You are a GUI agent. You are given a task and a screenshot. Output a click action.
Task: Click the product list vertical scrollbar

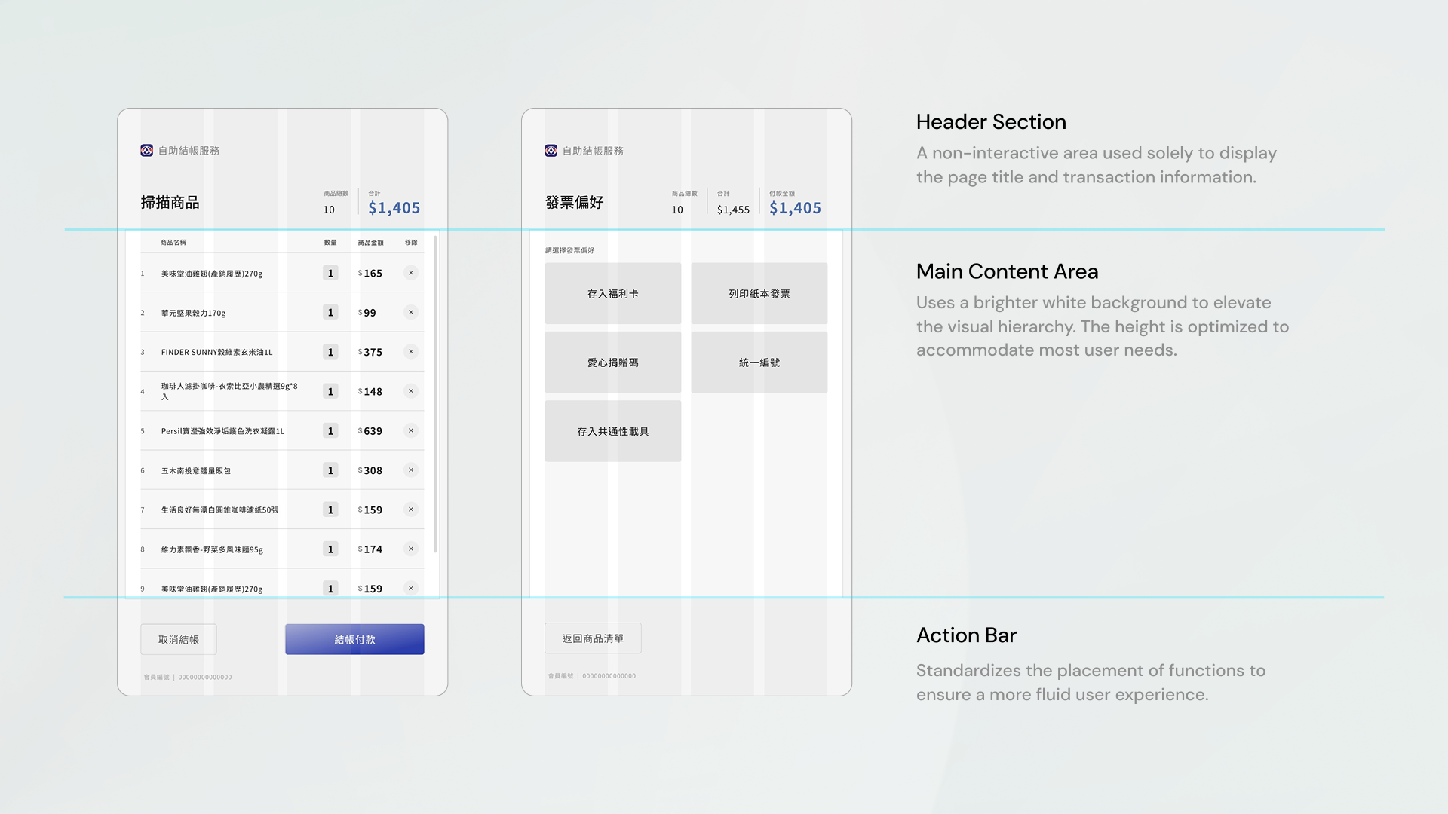(436, 394)
